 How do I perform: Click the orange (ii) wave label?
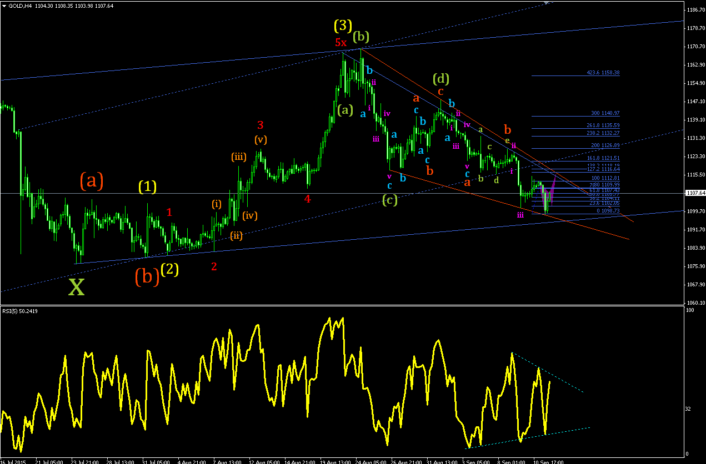pyautogui.click(x=237, y=235)
